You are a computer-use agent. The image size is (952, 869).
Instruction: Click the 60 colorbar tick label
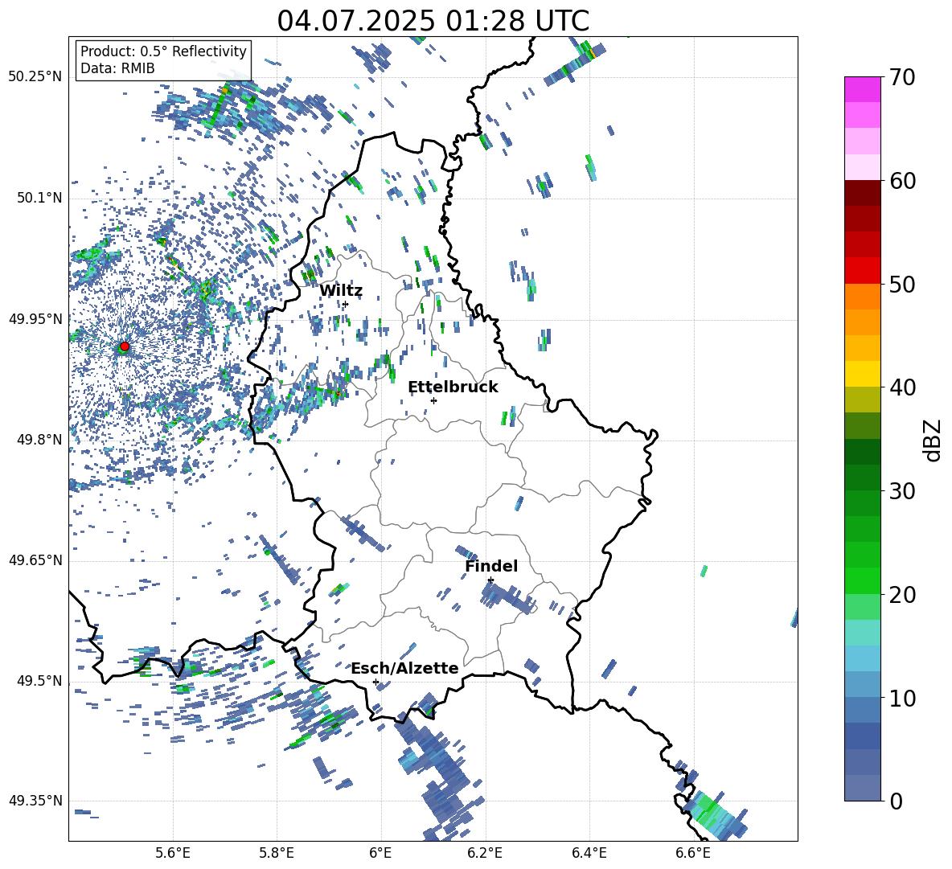[903, 181]
